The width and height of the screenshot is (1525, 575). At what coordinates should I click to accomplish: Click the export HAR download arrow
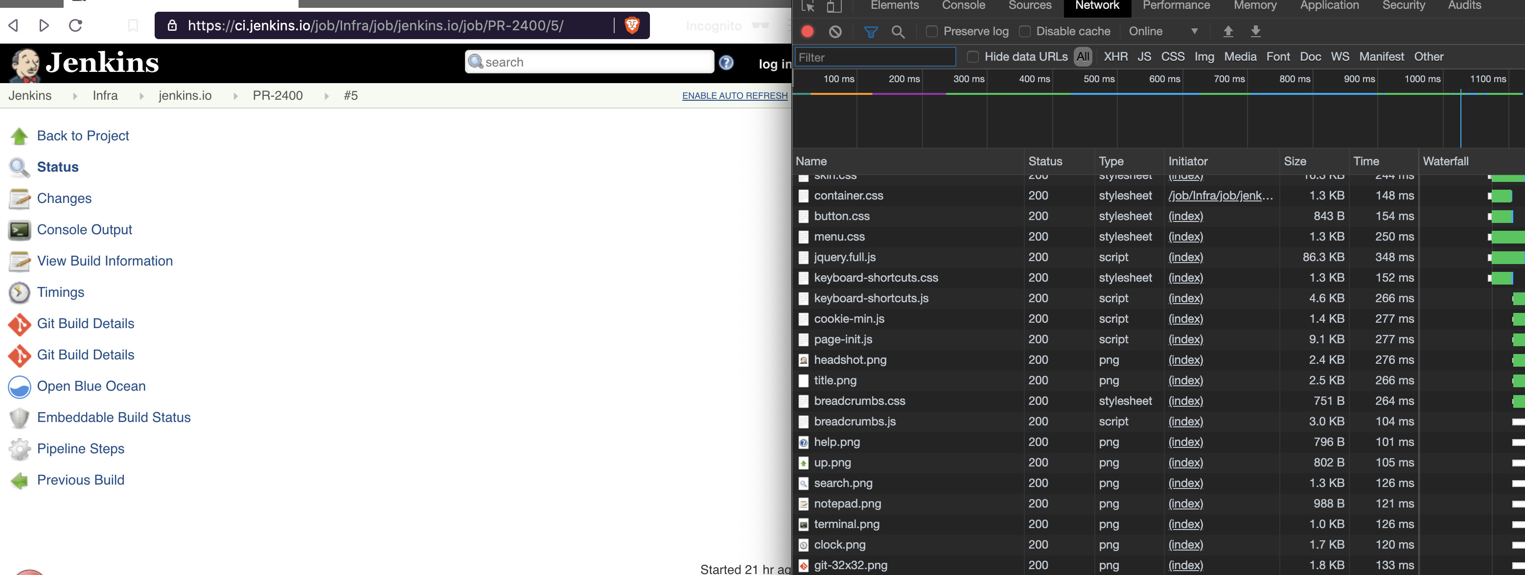click(x=1255, y=31)
